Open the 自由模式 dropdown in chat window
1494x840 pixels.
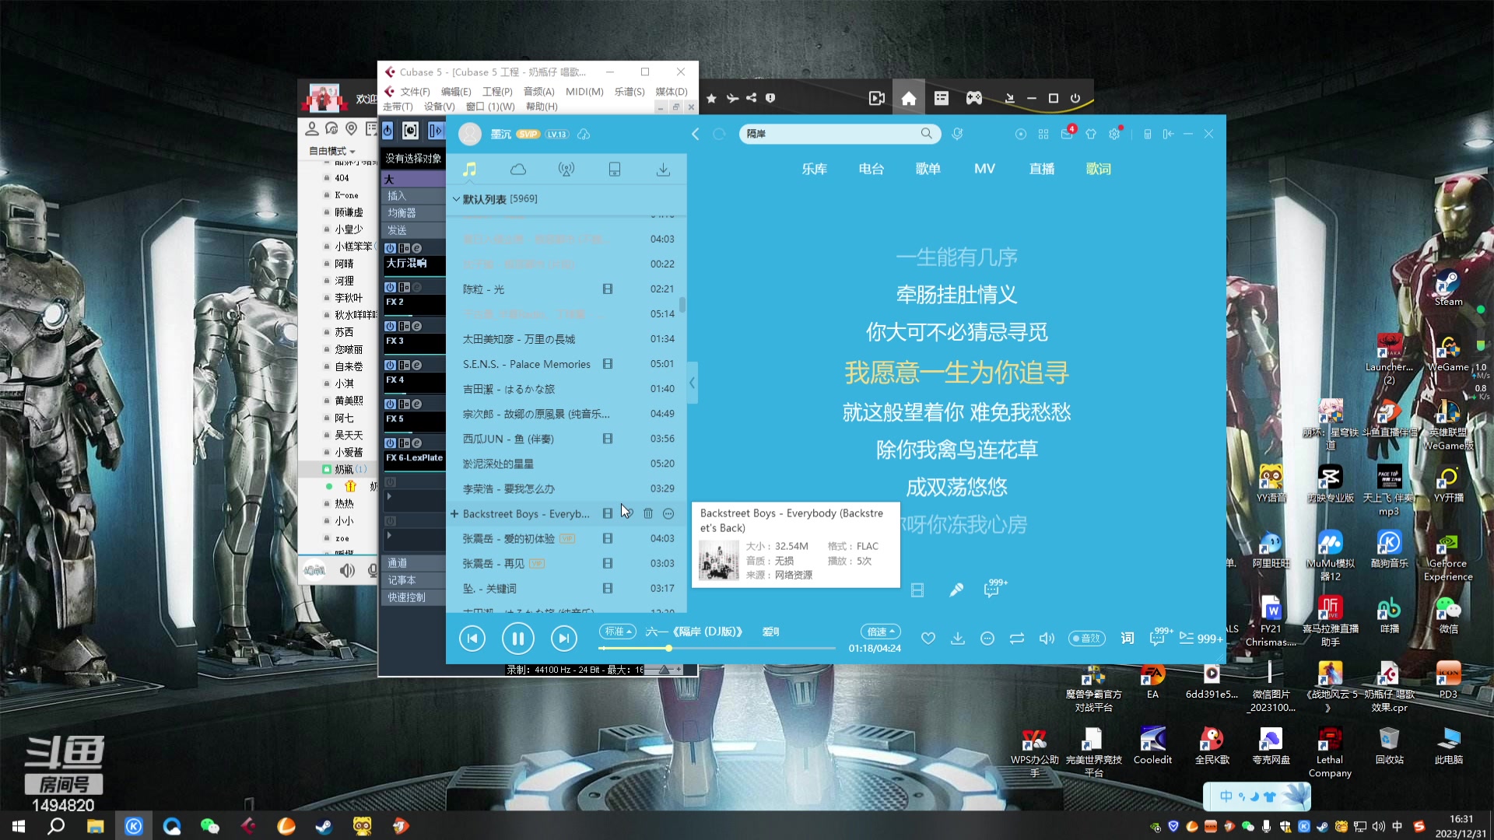coord(331,151)
